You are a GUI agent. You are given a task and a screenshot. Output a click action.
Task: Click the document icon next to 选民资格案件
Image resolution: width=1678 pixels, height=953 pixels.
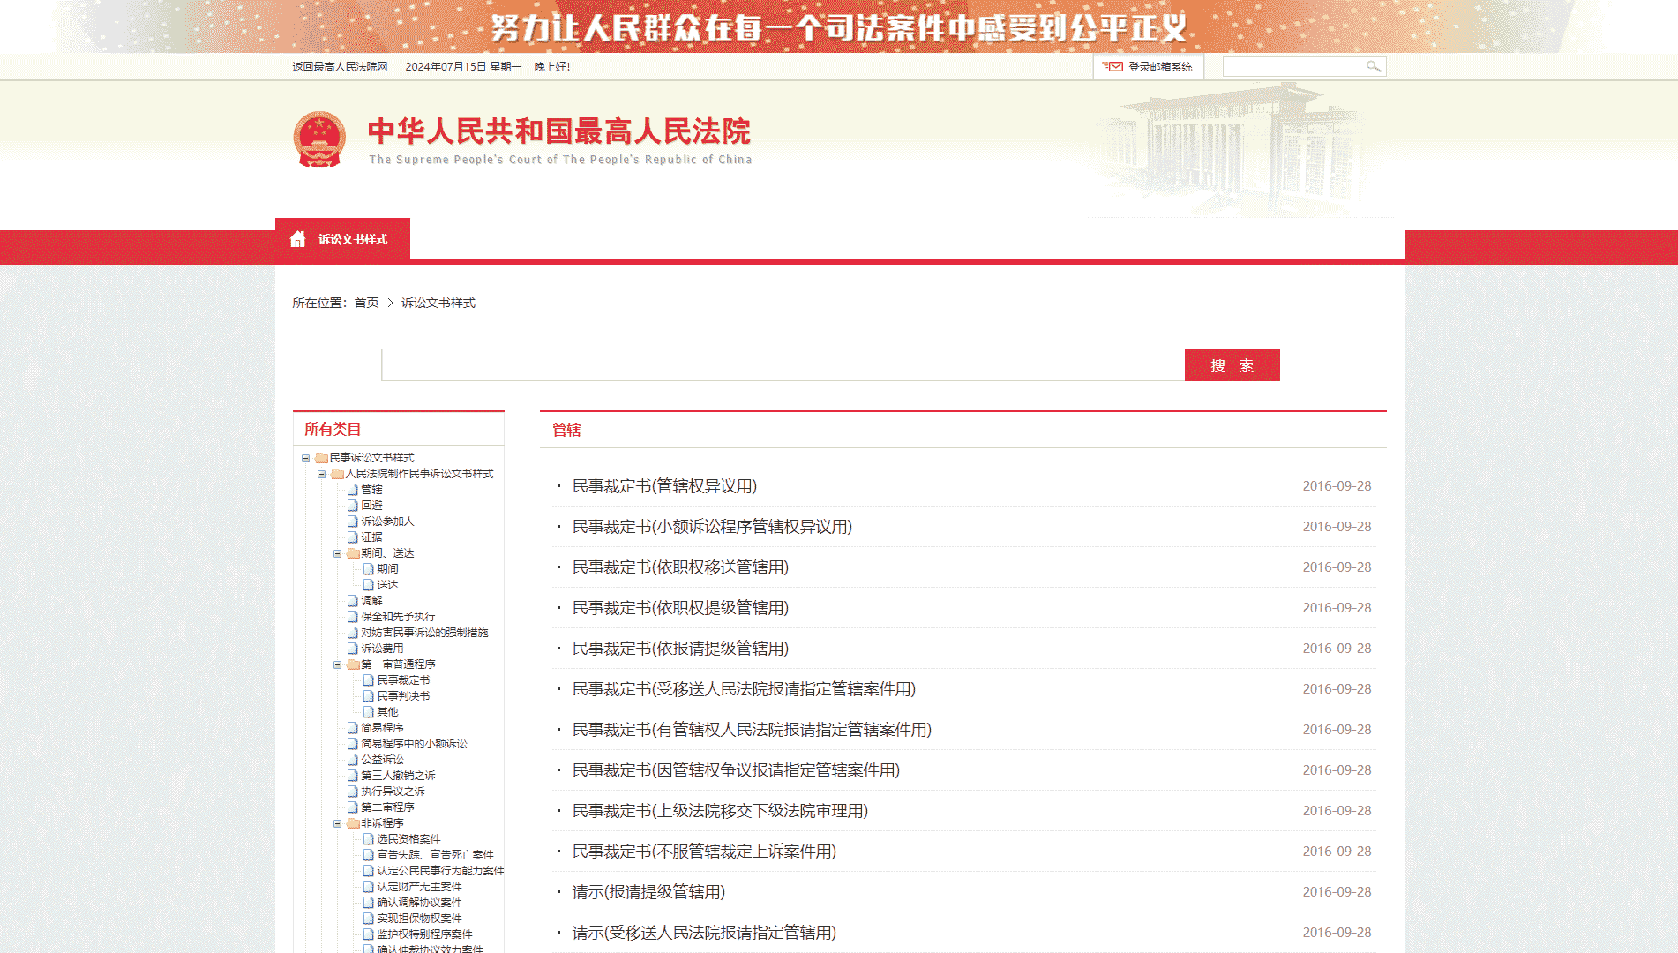pos(369,839)
